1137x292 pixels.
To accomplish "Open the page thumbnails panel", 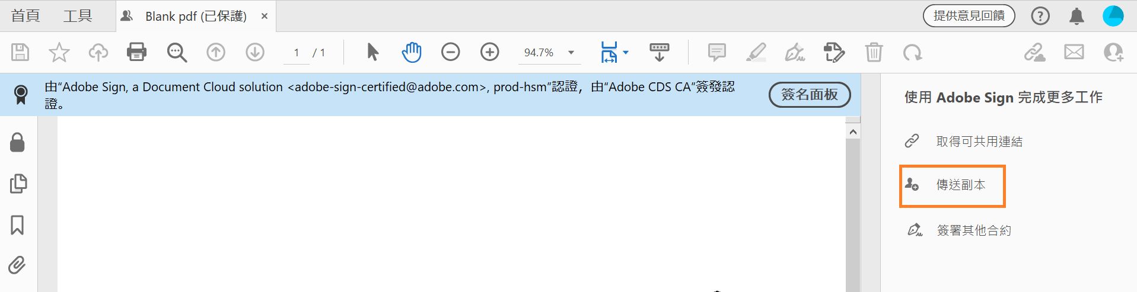I will pyautogui.click(x=18, y=184).
